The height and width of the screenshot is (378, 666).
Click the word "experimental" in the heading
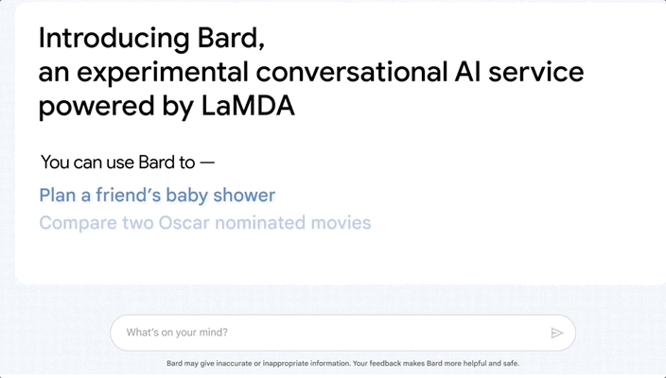click(163, 73)
